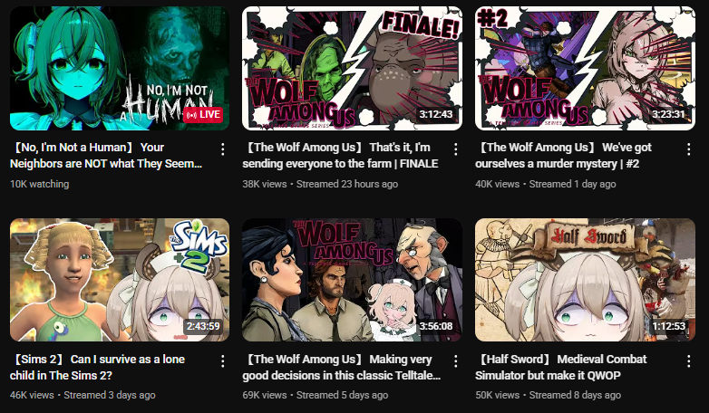Click title 'Your Neighbors are NOT what They Seem'

click(106, 156)
